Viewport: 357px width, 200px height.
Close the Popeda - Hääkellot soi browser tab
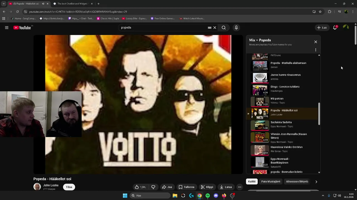pos(47,4)
